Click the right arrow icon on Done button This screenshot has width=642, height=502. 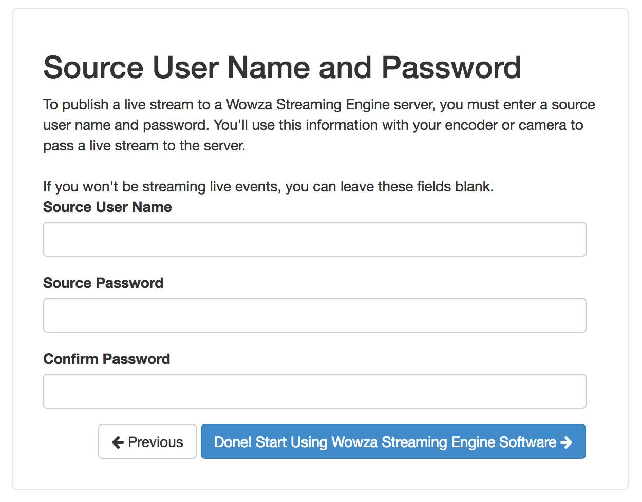pos(567,442)
